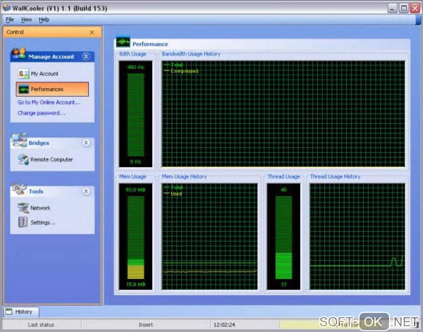This screenshot has width=423, height=332.
Task: Click the Mem Usage meter bar
Action: [x=136, y=237]
